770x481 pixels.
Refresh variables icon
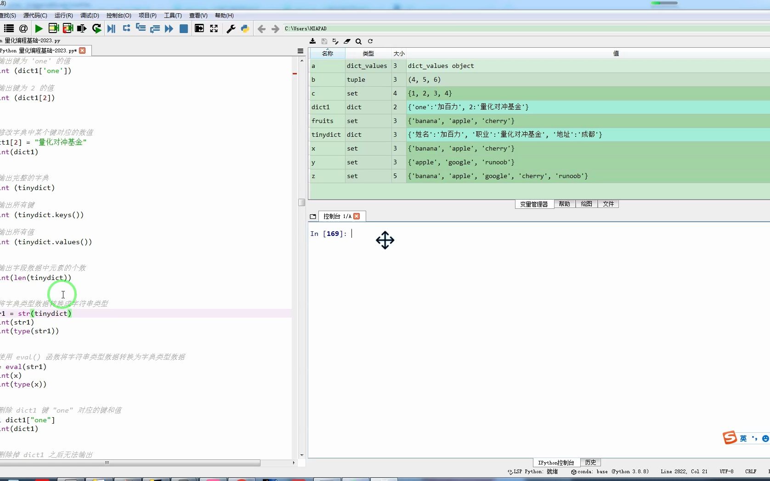[370, 41]
